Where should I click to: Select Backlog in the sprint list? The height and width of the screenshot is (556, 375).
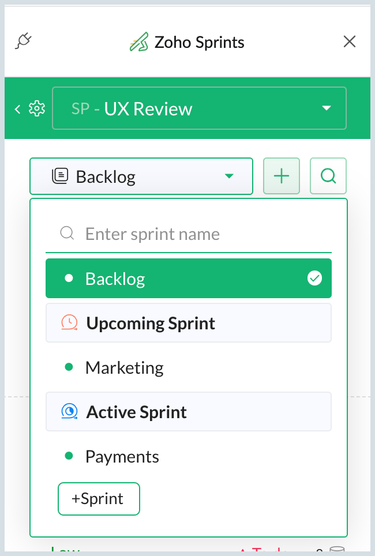click(189, 279)
